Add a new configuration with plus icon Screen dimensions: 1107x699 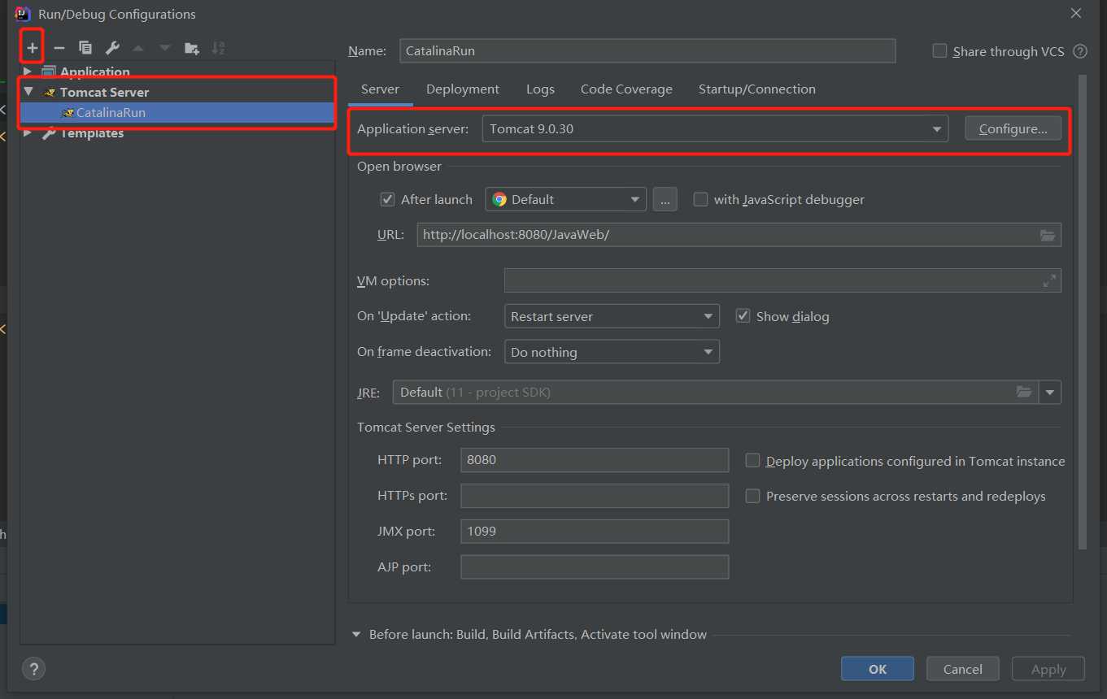(x=33, y=48)
